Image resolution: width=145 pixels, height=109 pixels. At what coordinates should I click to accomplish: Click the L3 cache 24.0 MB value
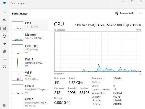coord(118,104)
